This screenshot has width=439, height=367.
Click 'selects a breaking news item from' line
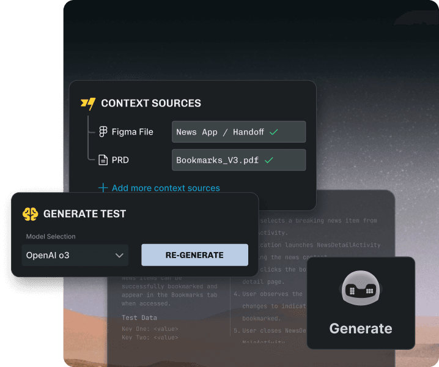click(319, 220)
